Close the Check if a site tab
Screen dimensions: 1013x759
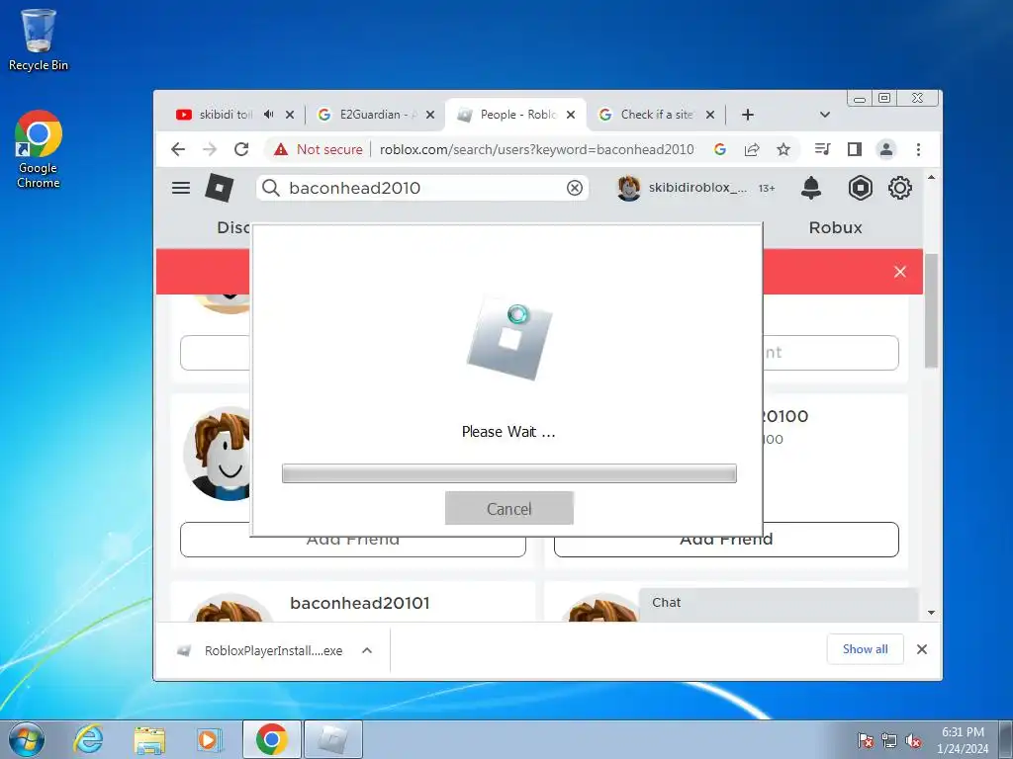[x=710, y=115]
